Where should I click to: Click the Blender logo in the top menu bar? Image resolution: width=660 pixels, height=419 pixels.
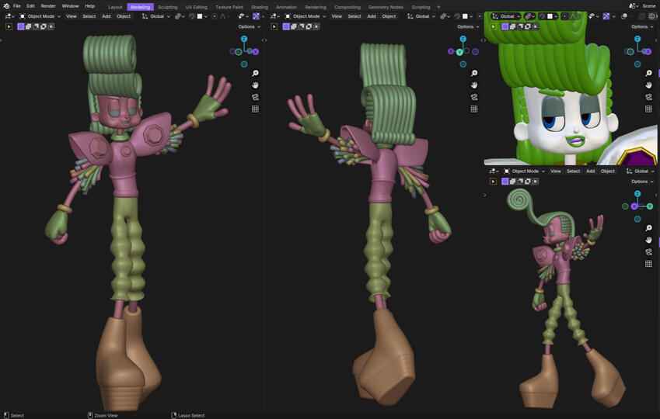coord(5,6)
